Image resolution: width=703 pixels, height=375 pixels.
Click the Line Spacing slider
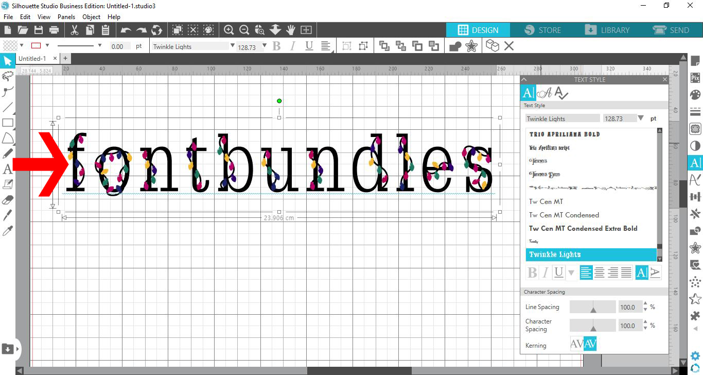click(593, 307)
